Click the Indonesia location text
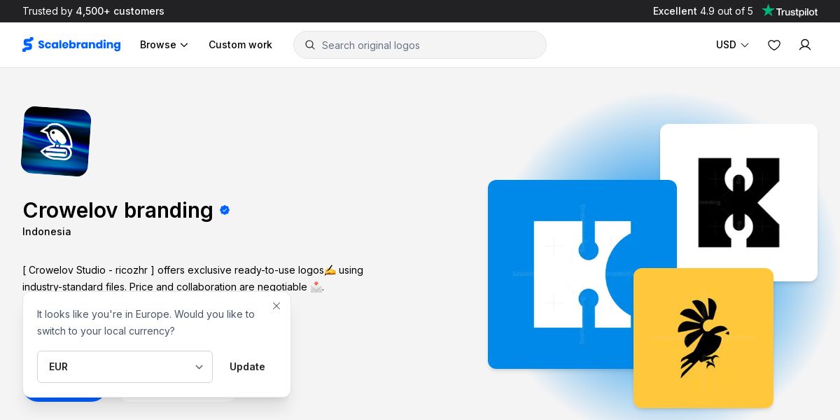The image size is (840, 420). [x=47, y=232]
